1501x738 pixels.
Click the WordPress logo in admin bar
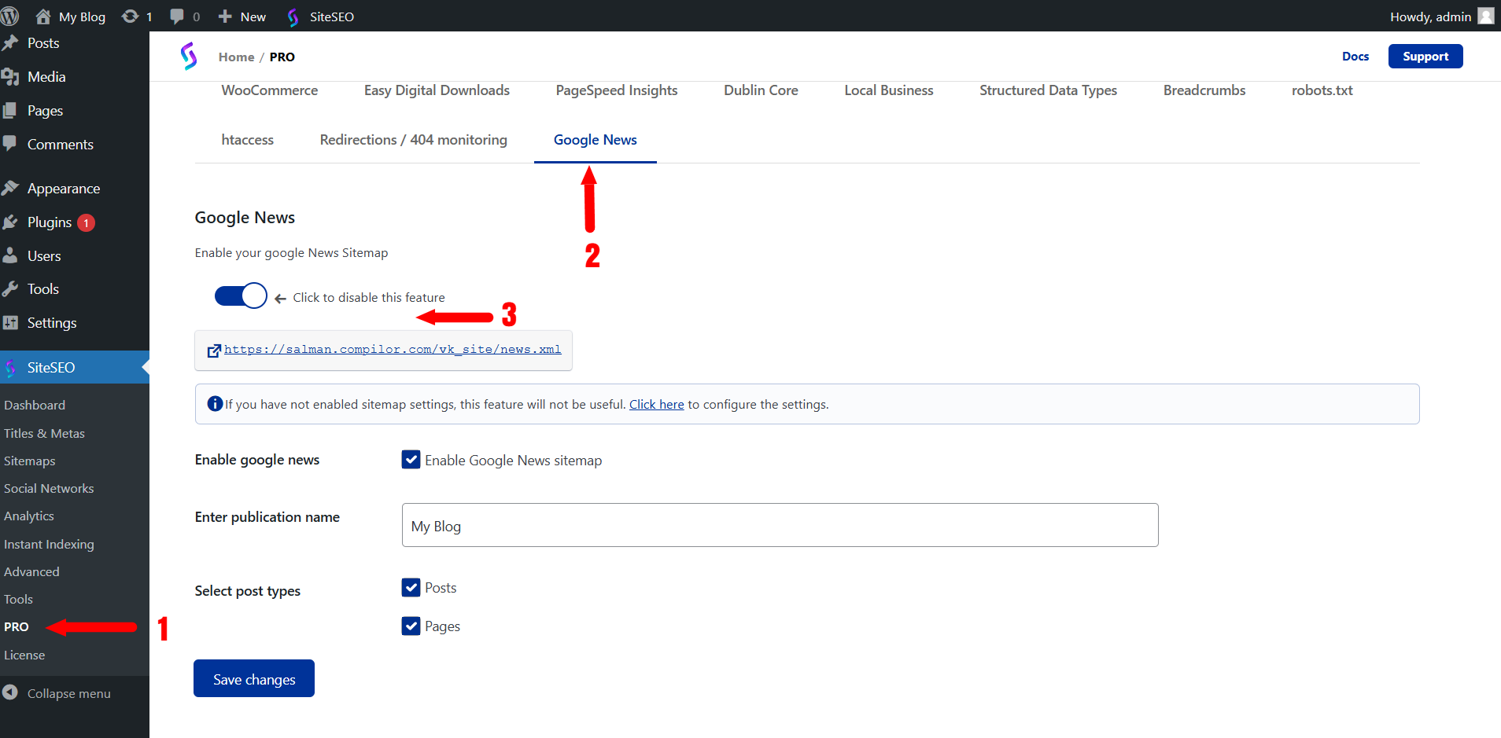(x=9, y=17)
